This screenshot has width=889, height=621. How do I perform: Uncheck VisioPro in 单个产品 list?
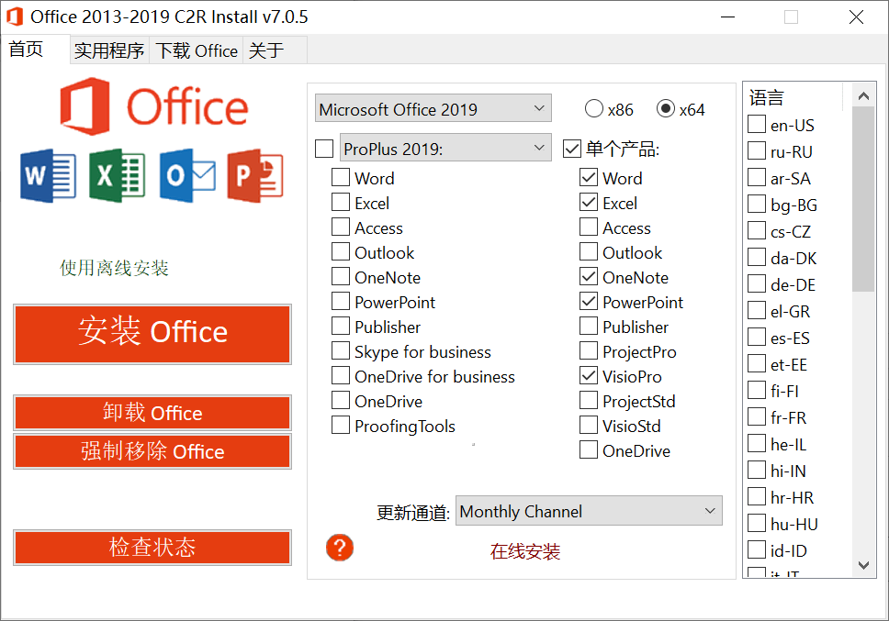[x=589, y=375]
